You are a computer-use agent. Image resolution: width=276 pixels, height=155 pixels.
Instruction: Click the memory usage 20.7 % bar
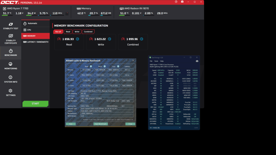pos(94,15)
